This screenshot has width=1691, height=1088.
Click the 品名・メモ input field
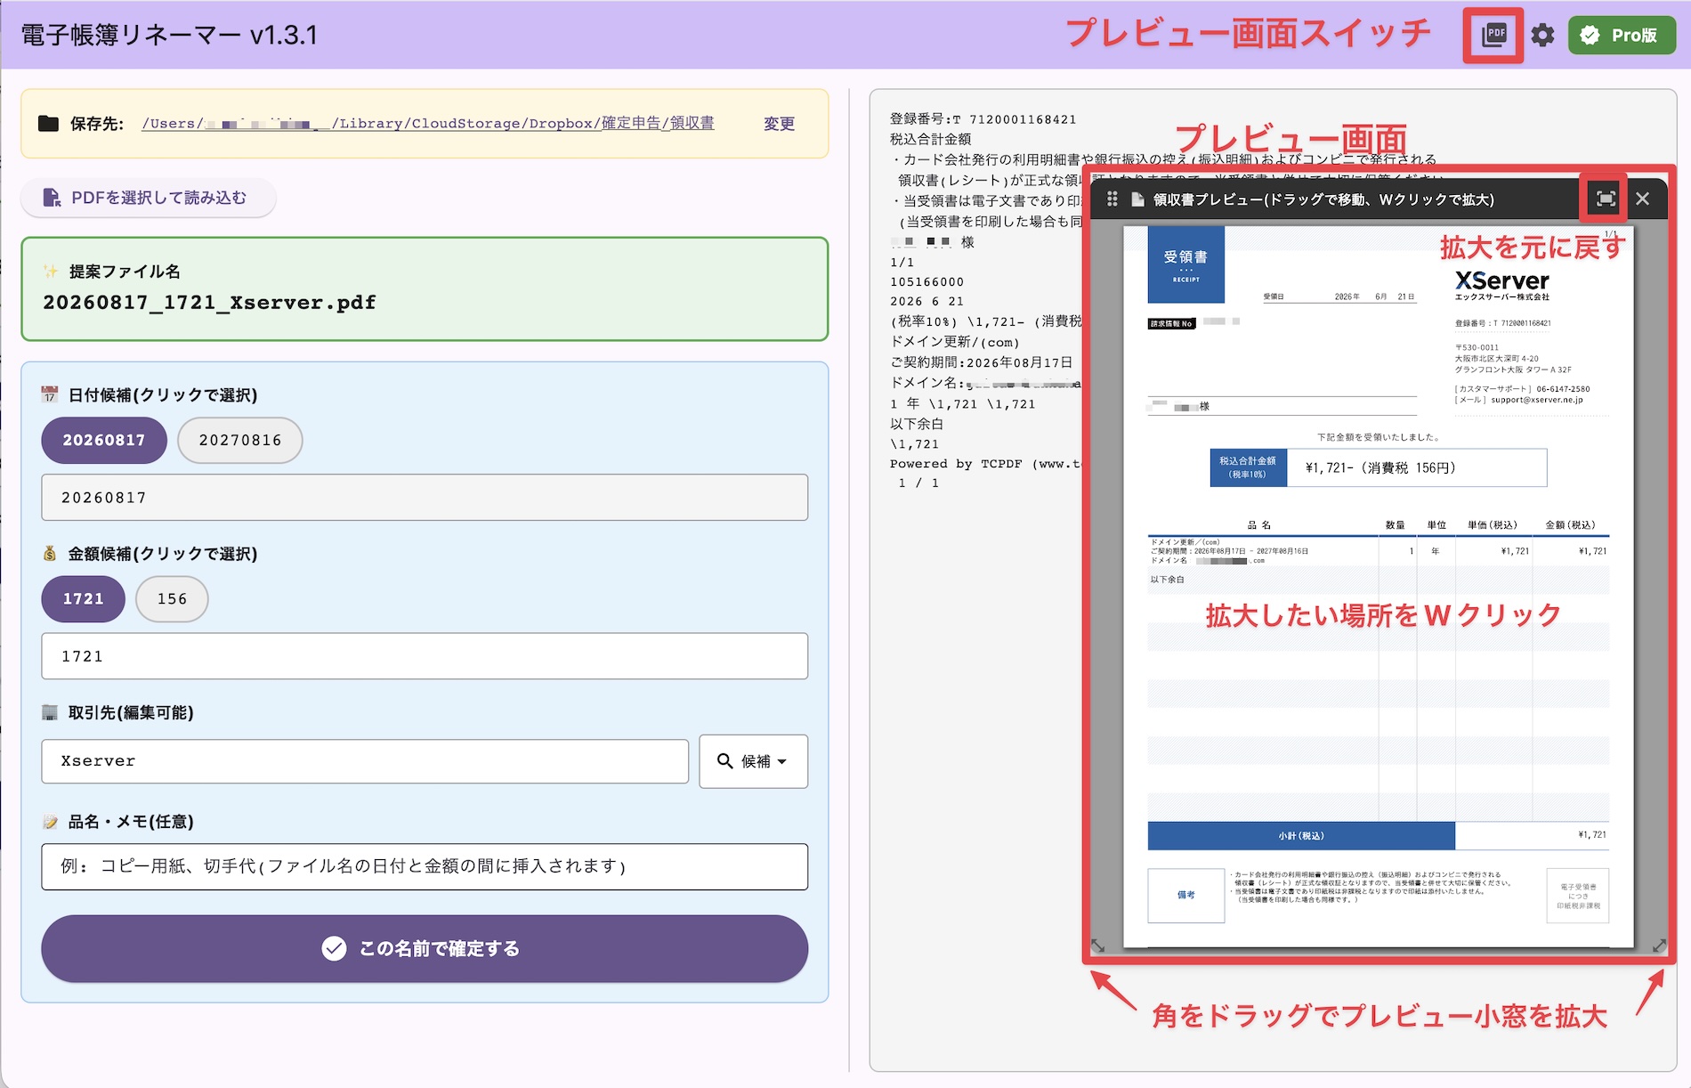point(425,866)
